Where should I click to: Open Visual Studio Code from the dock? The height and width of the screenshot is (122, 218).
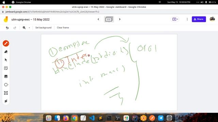coord(92,118)
